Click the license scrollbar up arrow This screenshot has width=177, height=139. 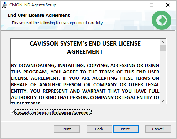pos(163,42)
